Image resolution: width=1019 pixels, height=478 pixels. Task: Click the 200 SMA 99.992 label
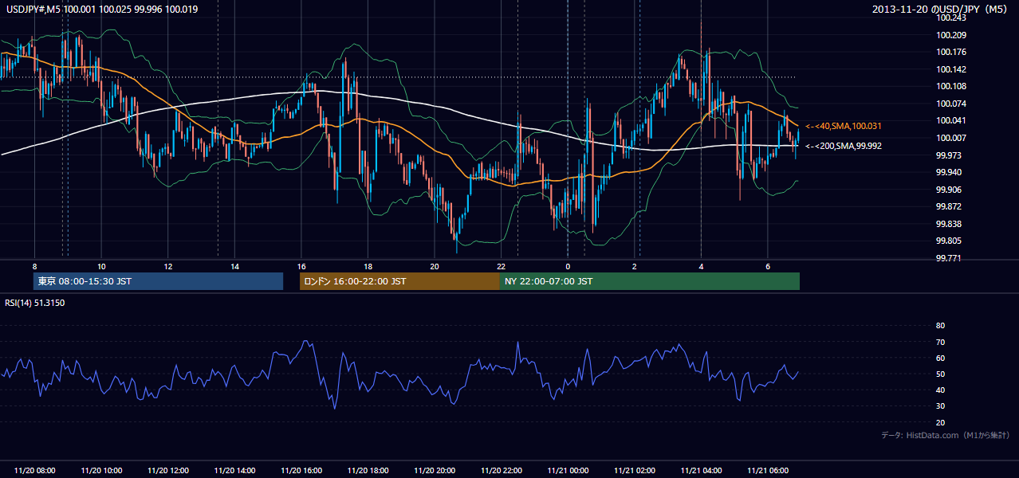coord(844,146)
